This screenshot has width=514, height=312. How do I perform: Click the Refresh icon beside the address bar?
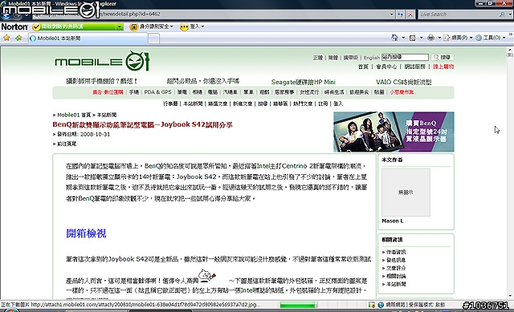pos(400,14)
